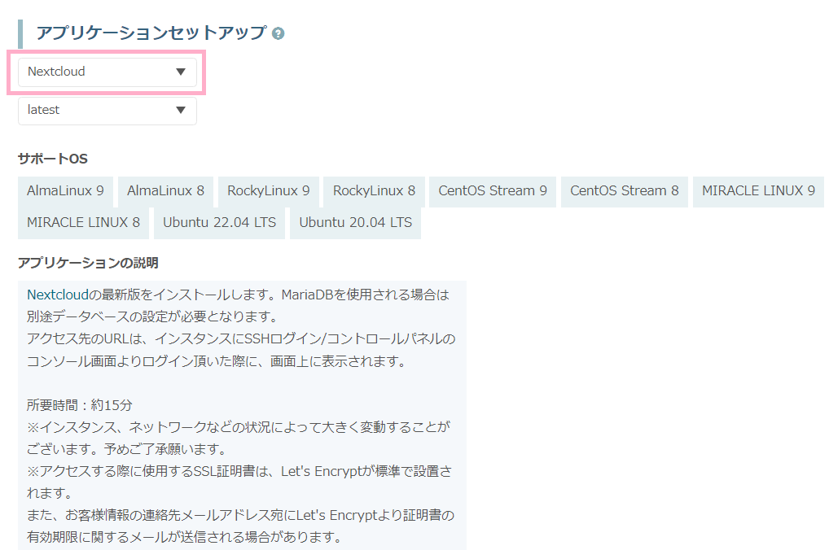Choose the CentOS Stream 9 tag
Image resolution: width=829 pixels, height=550 pixels.
[493, 191]
